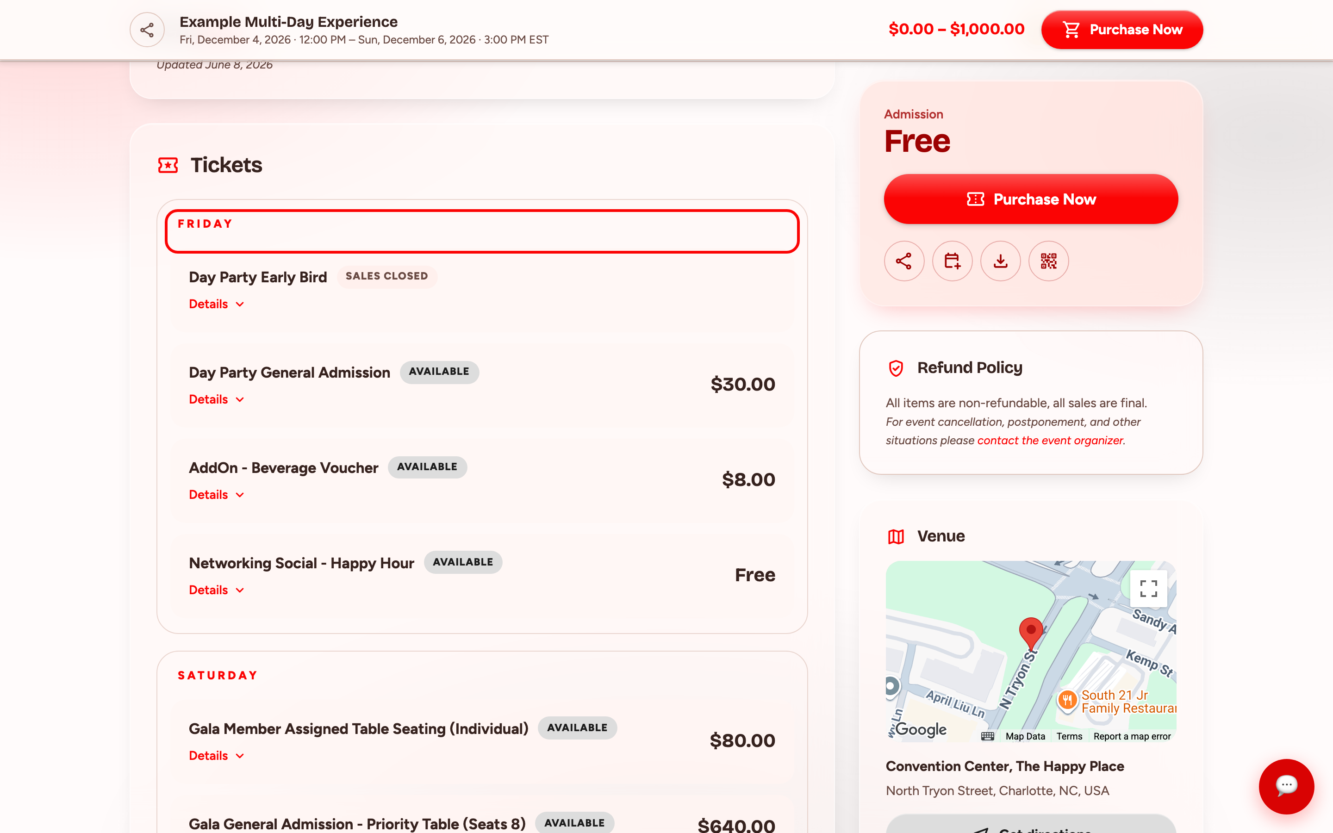Click the $30.00 price
This screenshot has height=833, width=1333.
742,385
